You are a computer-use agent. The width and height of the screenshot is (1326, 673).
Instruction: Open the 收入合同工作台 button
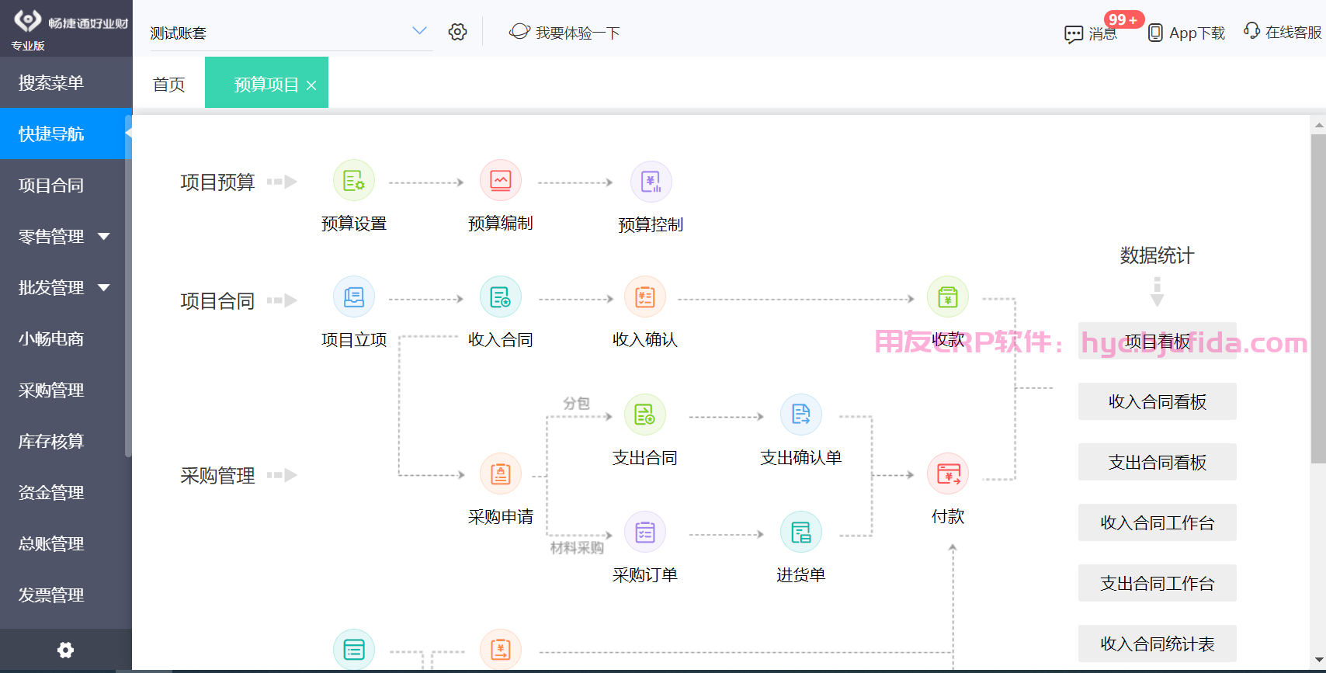[x=1158, y=522]
